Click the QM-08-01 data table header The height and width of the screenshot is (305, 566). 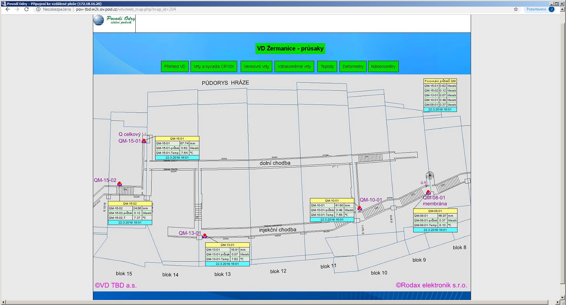click(435, 211)
